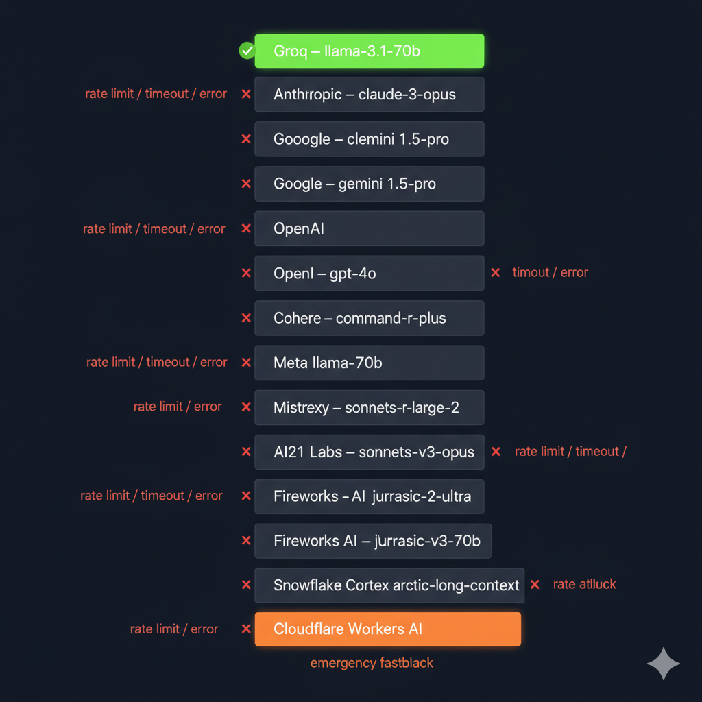
Task: Click the red X left of Mistrexy entry
Action: [x=246, y=407]
